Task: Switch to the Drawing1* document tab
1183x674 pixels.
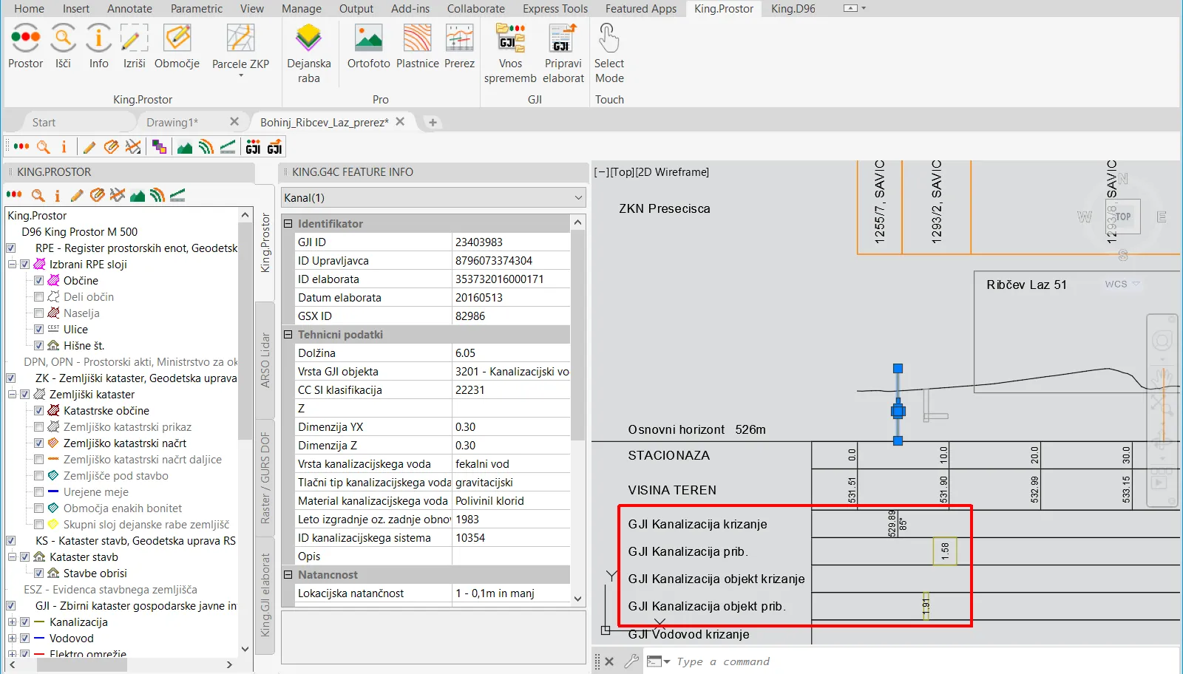Action: [x=172, y=123]
